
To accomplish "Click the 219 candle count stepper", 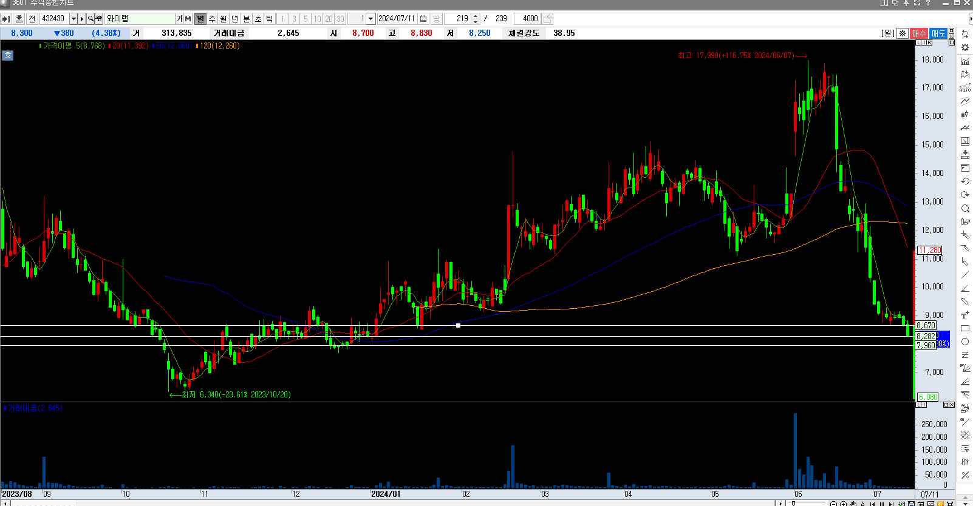I will coord(476,19).
